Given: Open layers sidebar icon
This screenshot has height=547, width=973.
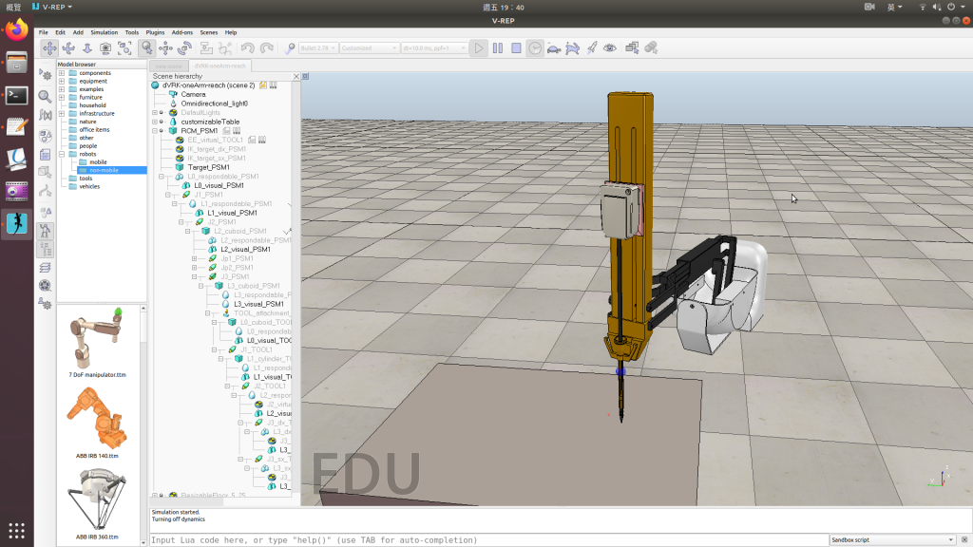Looking at the screenshot, I should point(46,268).
